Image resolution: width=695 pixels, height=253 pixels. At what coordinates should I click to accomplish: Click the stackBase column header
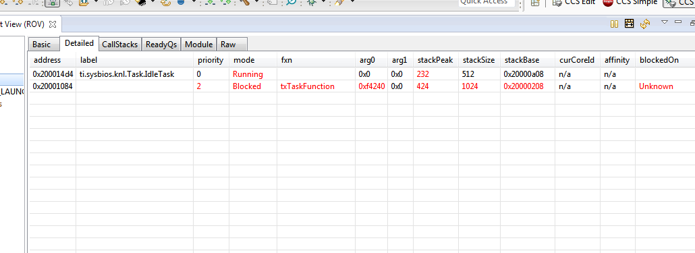pos(528,60)
